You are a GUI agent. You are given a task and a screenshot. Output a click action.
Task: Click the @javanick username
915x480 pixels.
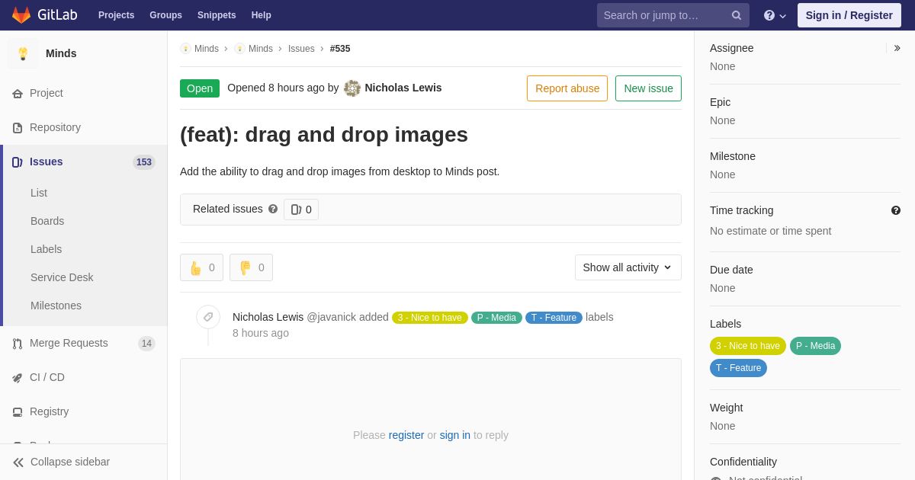(331, 317)
